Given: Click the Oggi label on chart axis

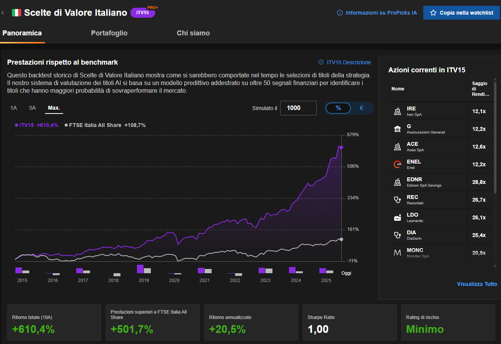Looking at the screenshot, I should coord(346,273).
